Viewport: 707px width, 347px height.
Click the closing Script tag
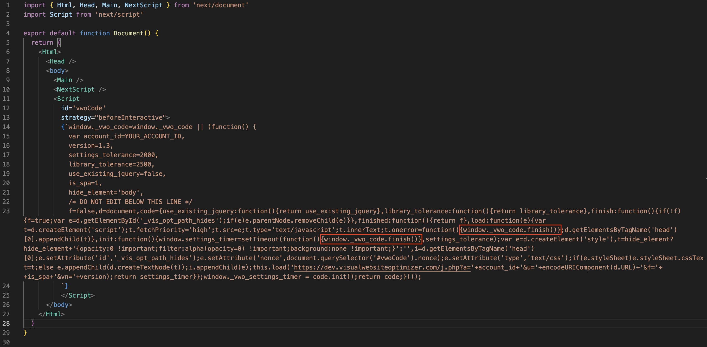(78, 295)
